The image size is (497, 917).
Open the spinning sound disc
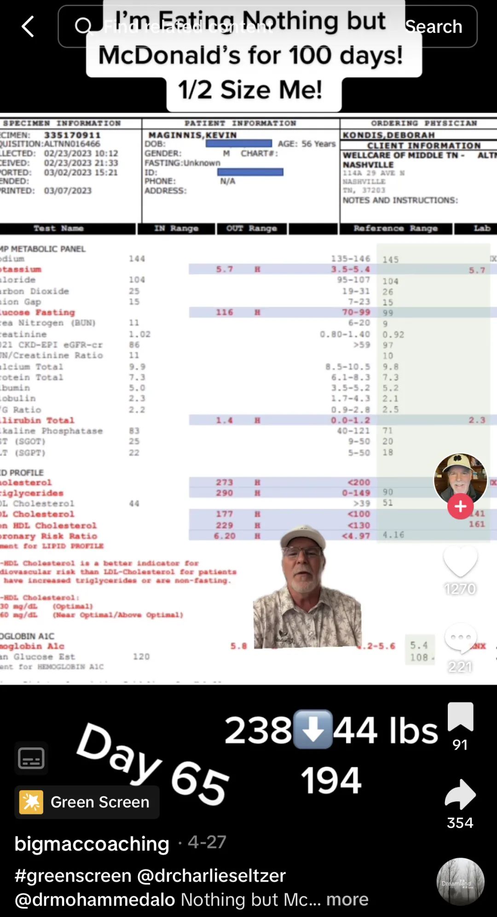[x=460, y=882]
